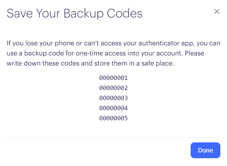Select backup code 00000003
Image resolution: width=227 pixels, height=166 pixels.
click(113, 98)
